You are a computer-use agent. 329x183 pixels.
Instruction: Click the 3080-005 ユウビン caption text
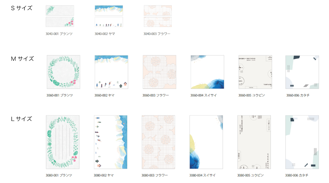pos(252,175)
